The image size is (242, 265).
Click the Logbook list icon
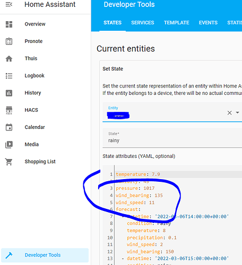tap(9, 76)
